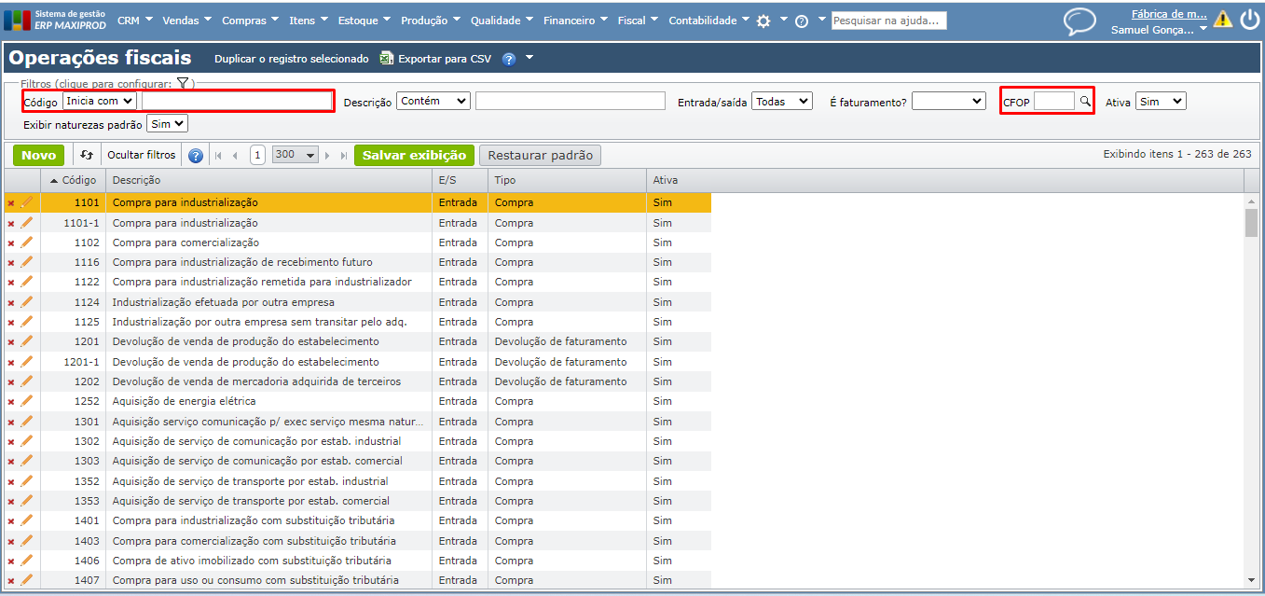The width and height of the screenshot is (1265, 596).
Task: Click the 'Pesquisar na ajuda' search box
Action: pos(889,21)
